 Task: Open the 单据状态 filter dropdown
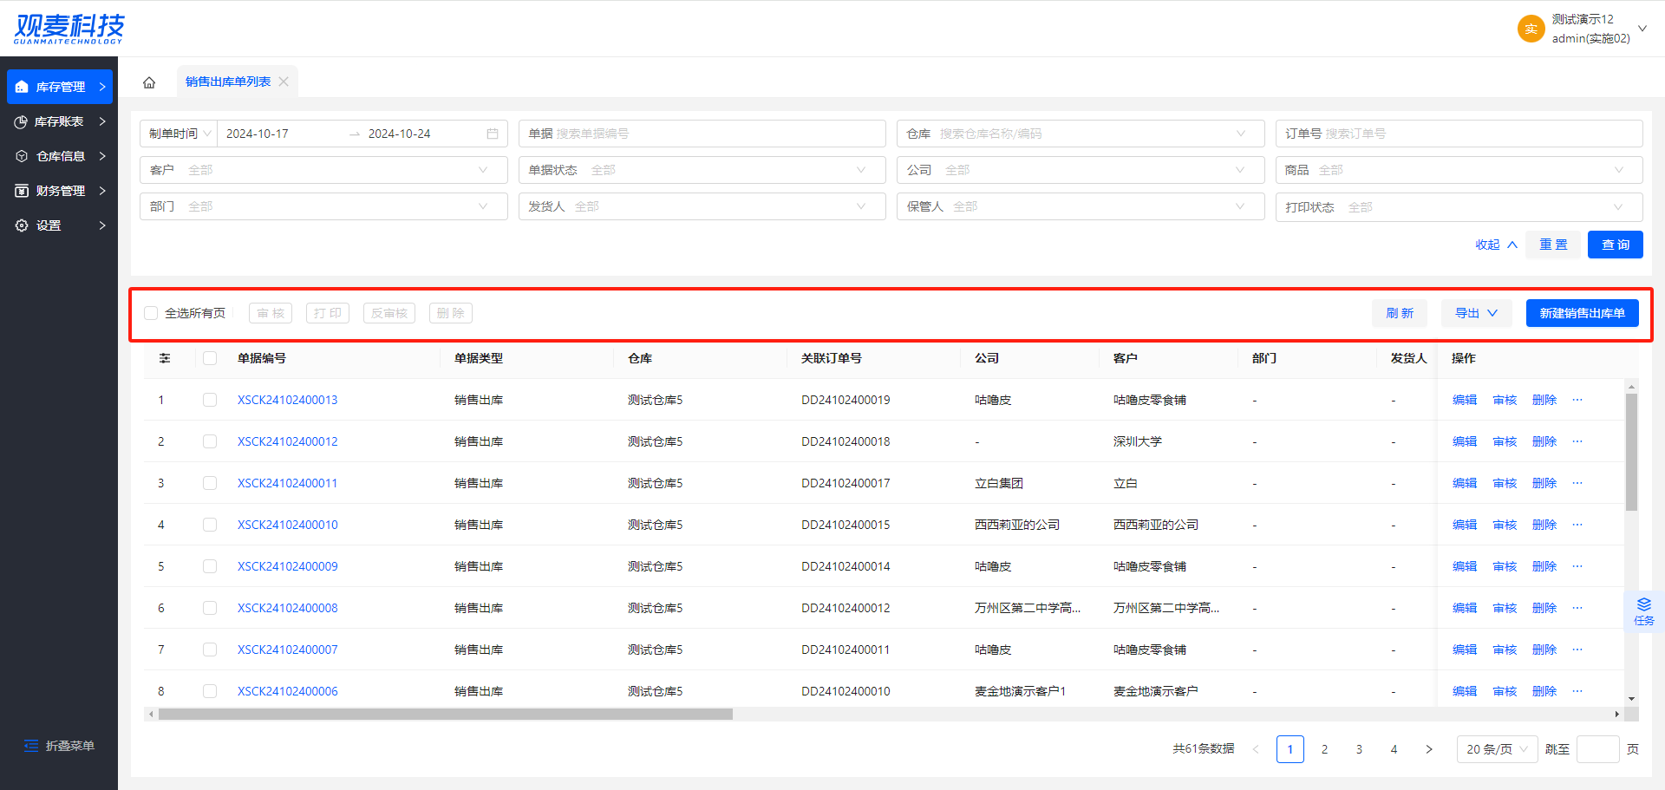pos(702,170)
